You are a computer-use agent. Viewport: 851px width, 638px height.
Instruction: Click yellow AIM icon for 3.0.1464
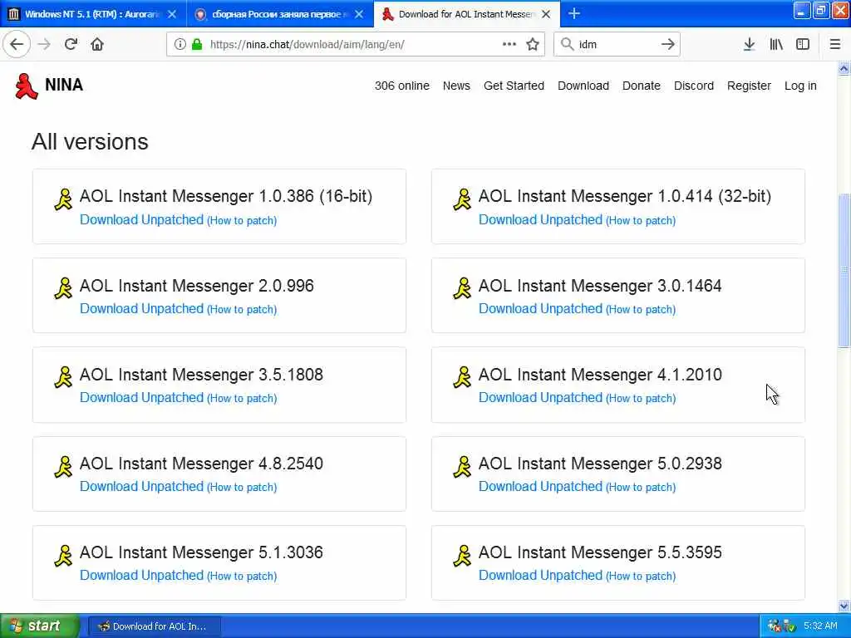tap(462, 288)
